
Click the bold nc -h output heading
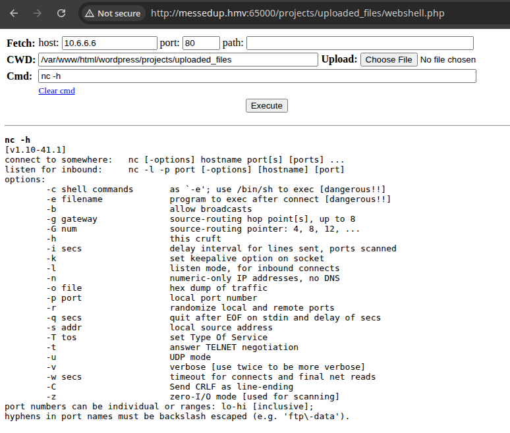(x=17, y=140)
